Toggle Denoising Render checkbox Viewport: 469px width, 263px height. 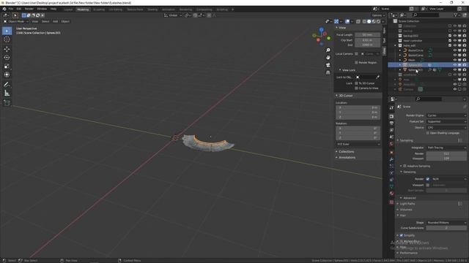tap(428, 179)
